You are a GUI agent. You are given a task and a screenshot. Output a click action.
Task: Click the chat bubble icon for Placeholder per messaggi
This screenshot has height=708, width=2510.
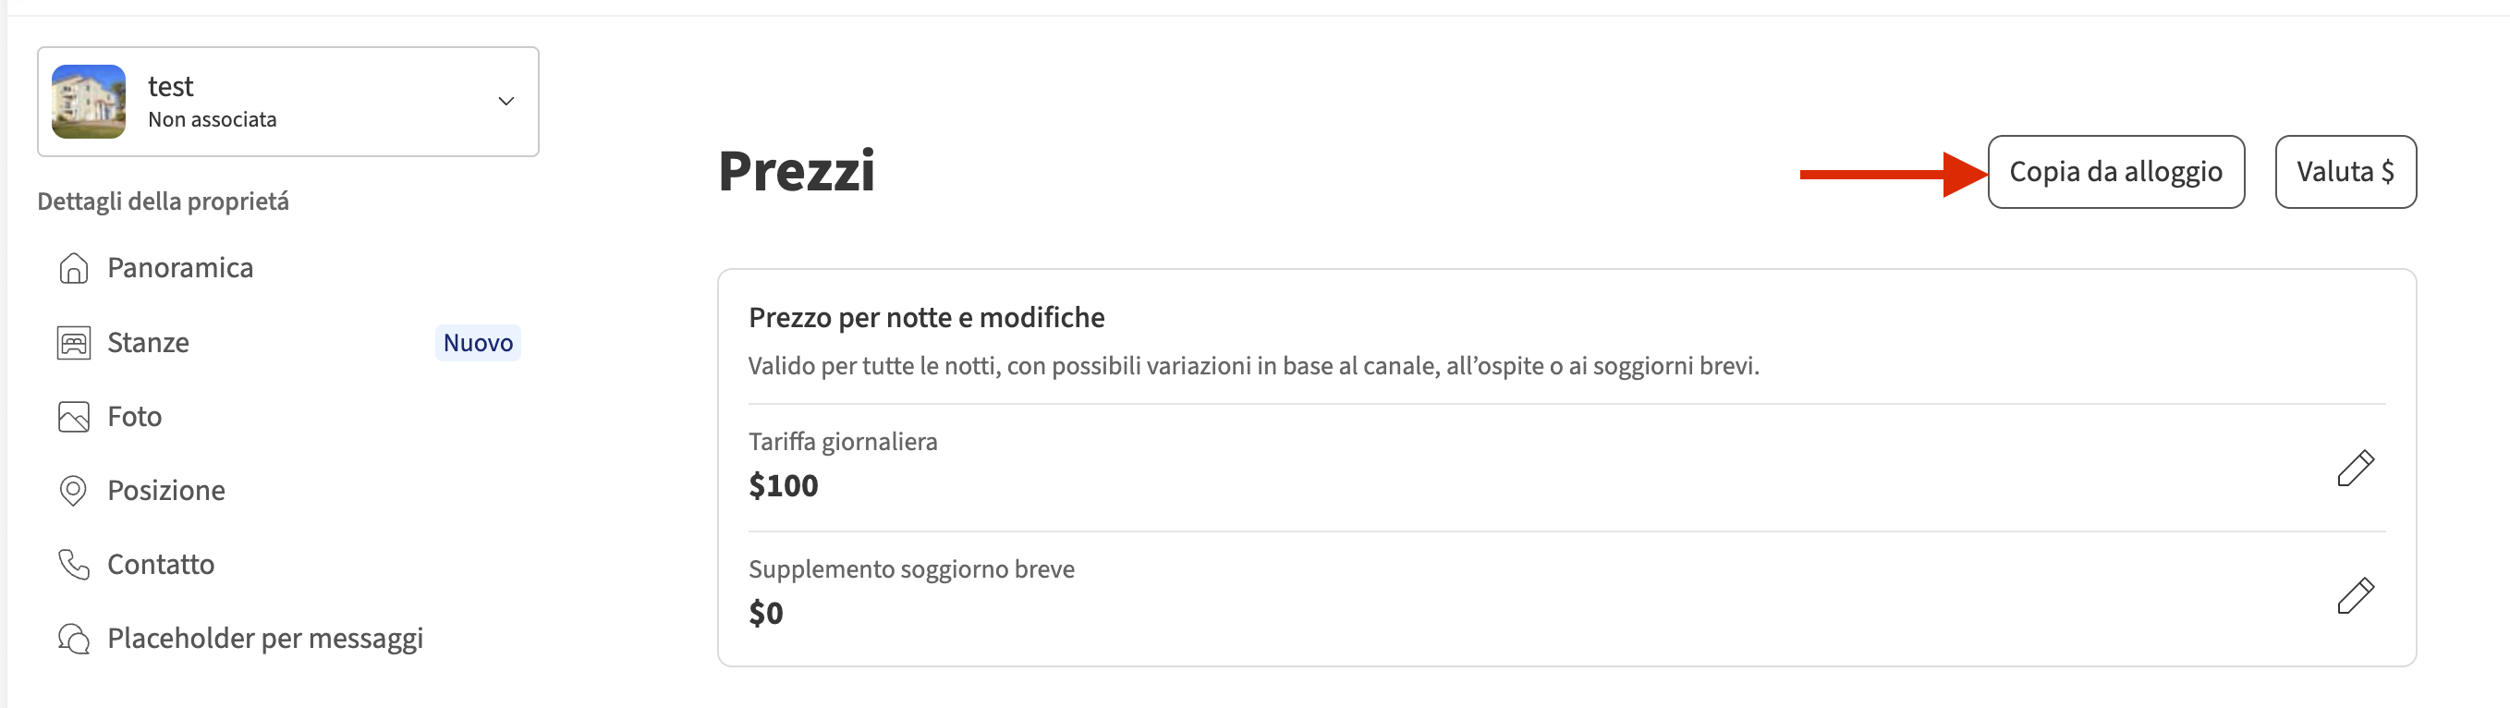pos(73,639)
